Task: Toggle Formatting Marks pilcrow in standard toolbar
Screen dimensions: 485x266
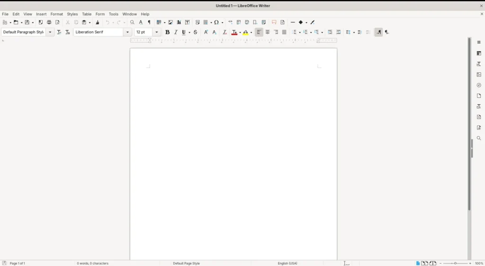Action: click(149, 22)
